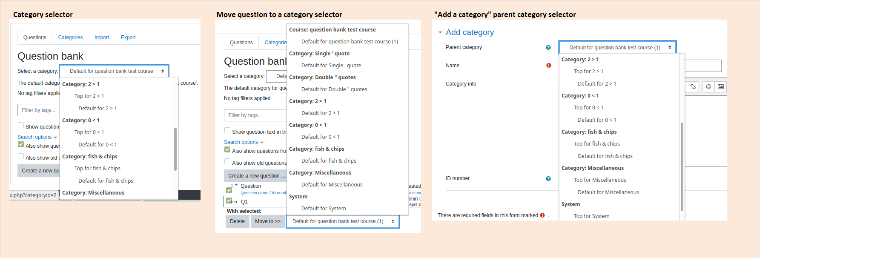Open the Select a category dropdown in left panel
Screen dimensions: 877x258
pos(114,71)
